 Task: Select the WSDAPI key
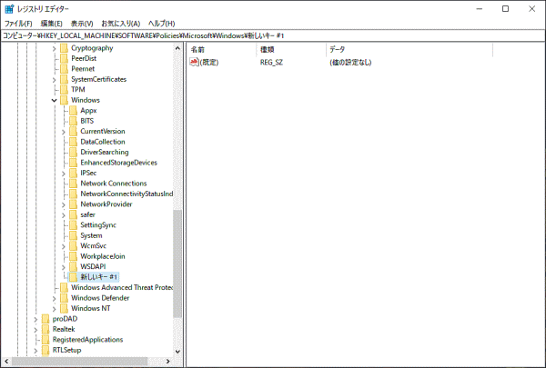pyautogui.click(x=93, y=267)
